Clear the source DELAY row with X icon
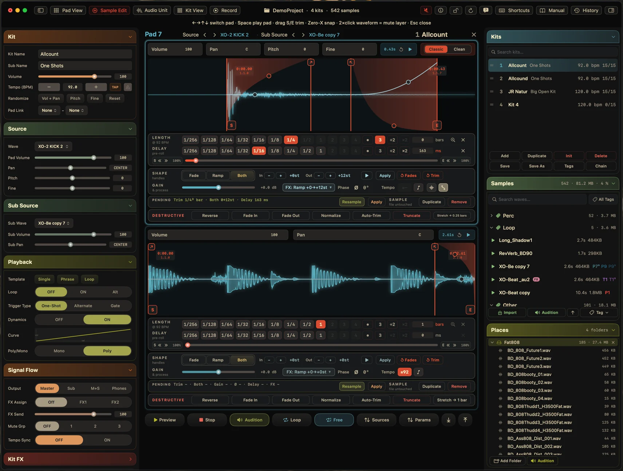Screen dimensions: 623x471 (x=463, y=151)
